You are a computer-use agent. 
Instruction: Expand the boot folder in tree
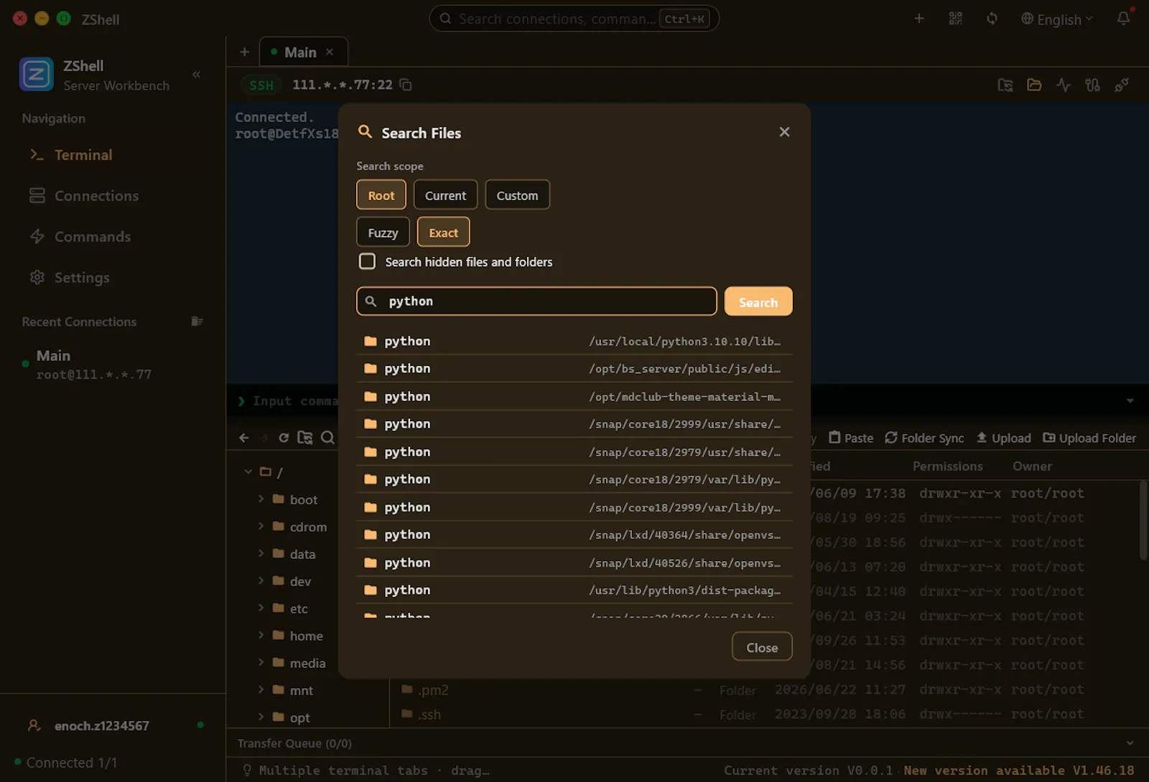click(261, 499)
